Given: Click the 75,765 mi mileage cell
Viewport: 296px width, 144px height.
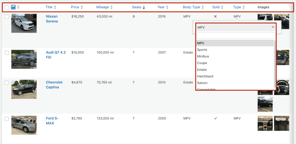Looking at the screenshot, I should click(104, 82).
